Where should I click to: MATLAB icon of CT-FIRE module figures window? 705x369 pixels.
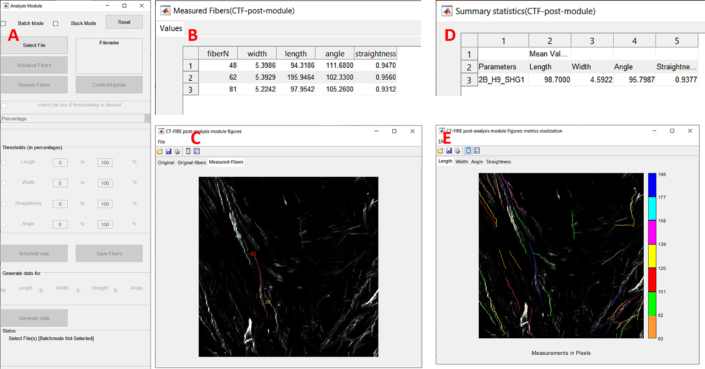click(x=161, y=131)
